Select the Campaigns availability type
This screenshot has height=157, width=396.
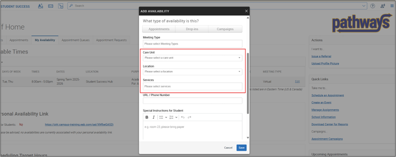(225, 29)
